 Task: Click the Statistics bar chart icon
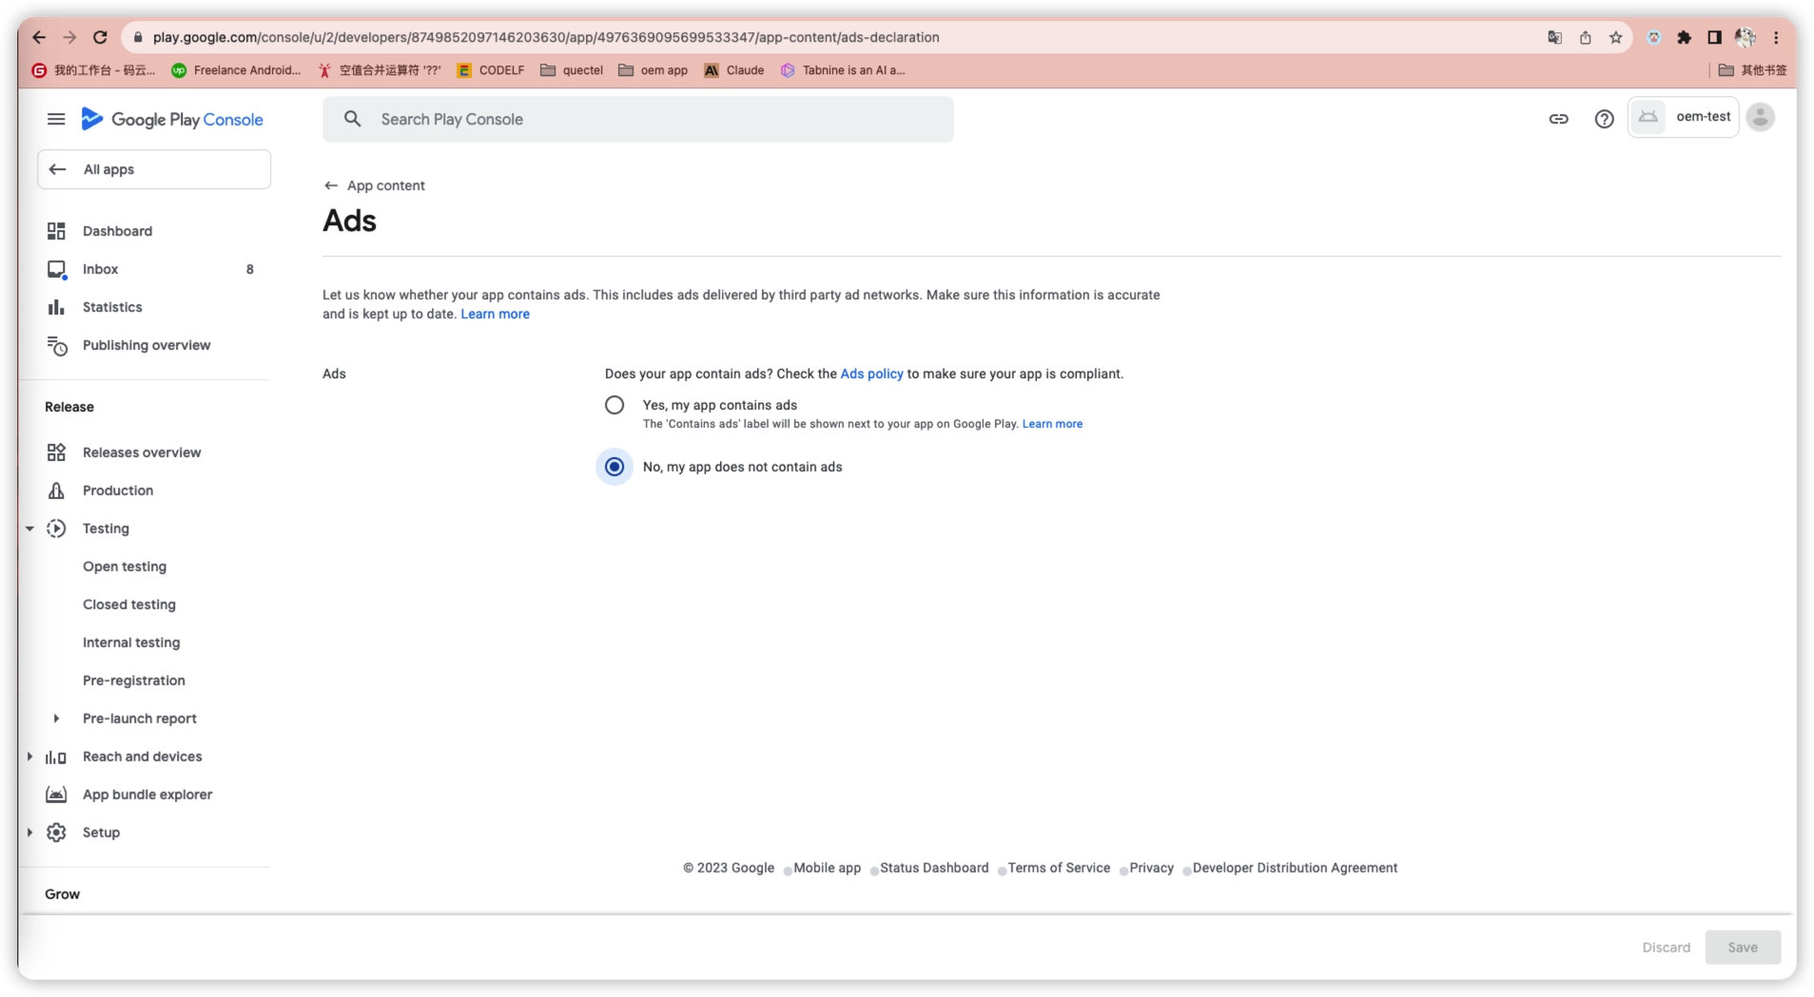(56, 307)
